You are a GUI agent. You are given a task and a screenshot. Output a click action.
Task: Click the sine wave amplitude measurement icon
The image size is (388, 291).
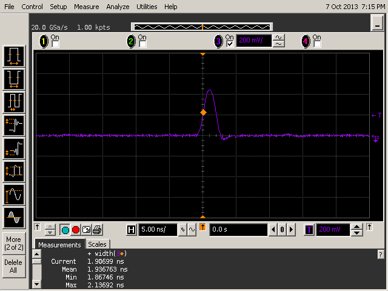pyautogui.click(x=15, y=195)
